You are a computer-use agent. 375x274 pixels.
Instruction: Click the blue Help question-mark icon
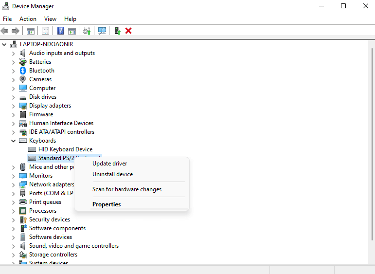[60, 31]
